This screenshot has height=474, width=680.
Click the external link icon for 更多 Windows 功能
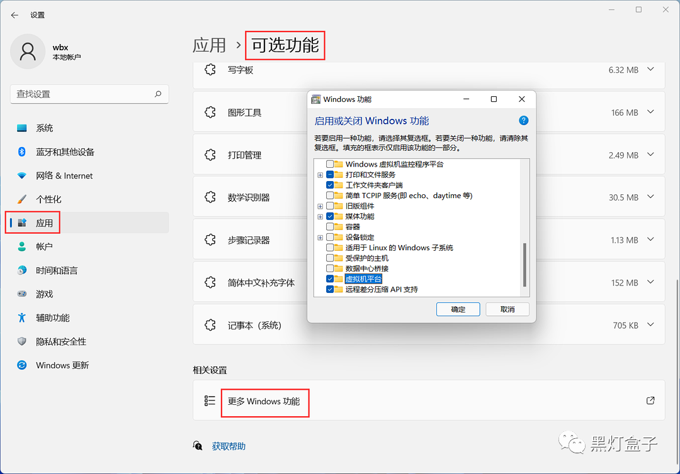click(650, 400)
